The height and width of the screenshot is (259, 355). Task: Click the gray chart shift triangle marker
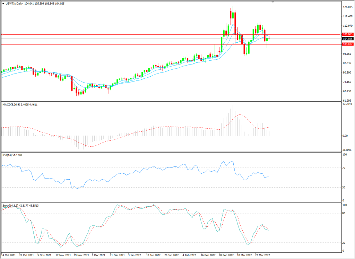(273, 2)
